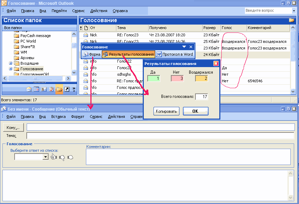Viewport: 299px width, 204px height.
Task: Select the thumbs-down voting icon
Action: coord(62,157)
